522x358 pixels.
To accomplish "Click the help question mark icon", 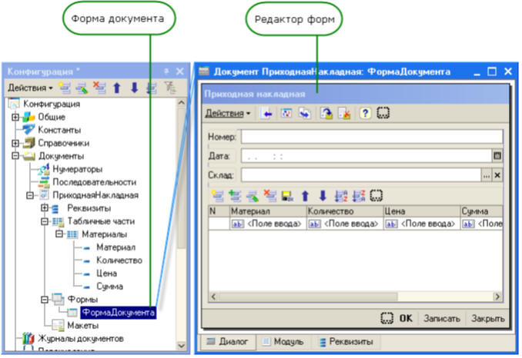I will (x=365, y=114).
